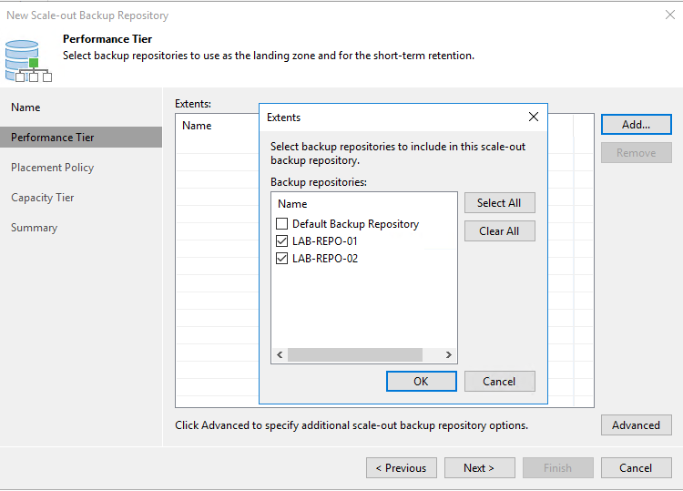Screen dimensions: 683x491
Task: Click the horizontal scrollbar thumb in the repository list
Action: (x=355, y=354)
